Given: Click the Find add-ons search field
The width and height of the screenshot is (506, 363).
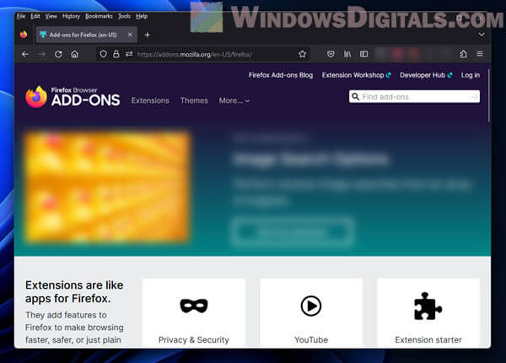Looking at the screenshot, I should coord(414,97).
